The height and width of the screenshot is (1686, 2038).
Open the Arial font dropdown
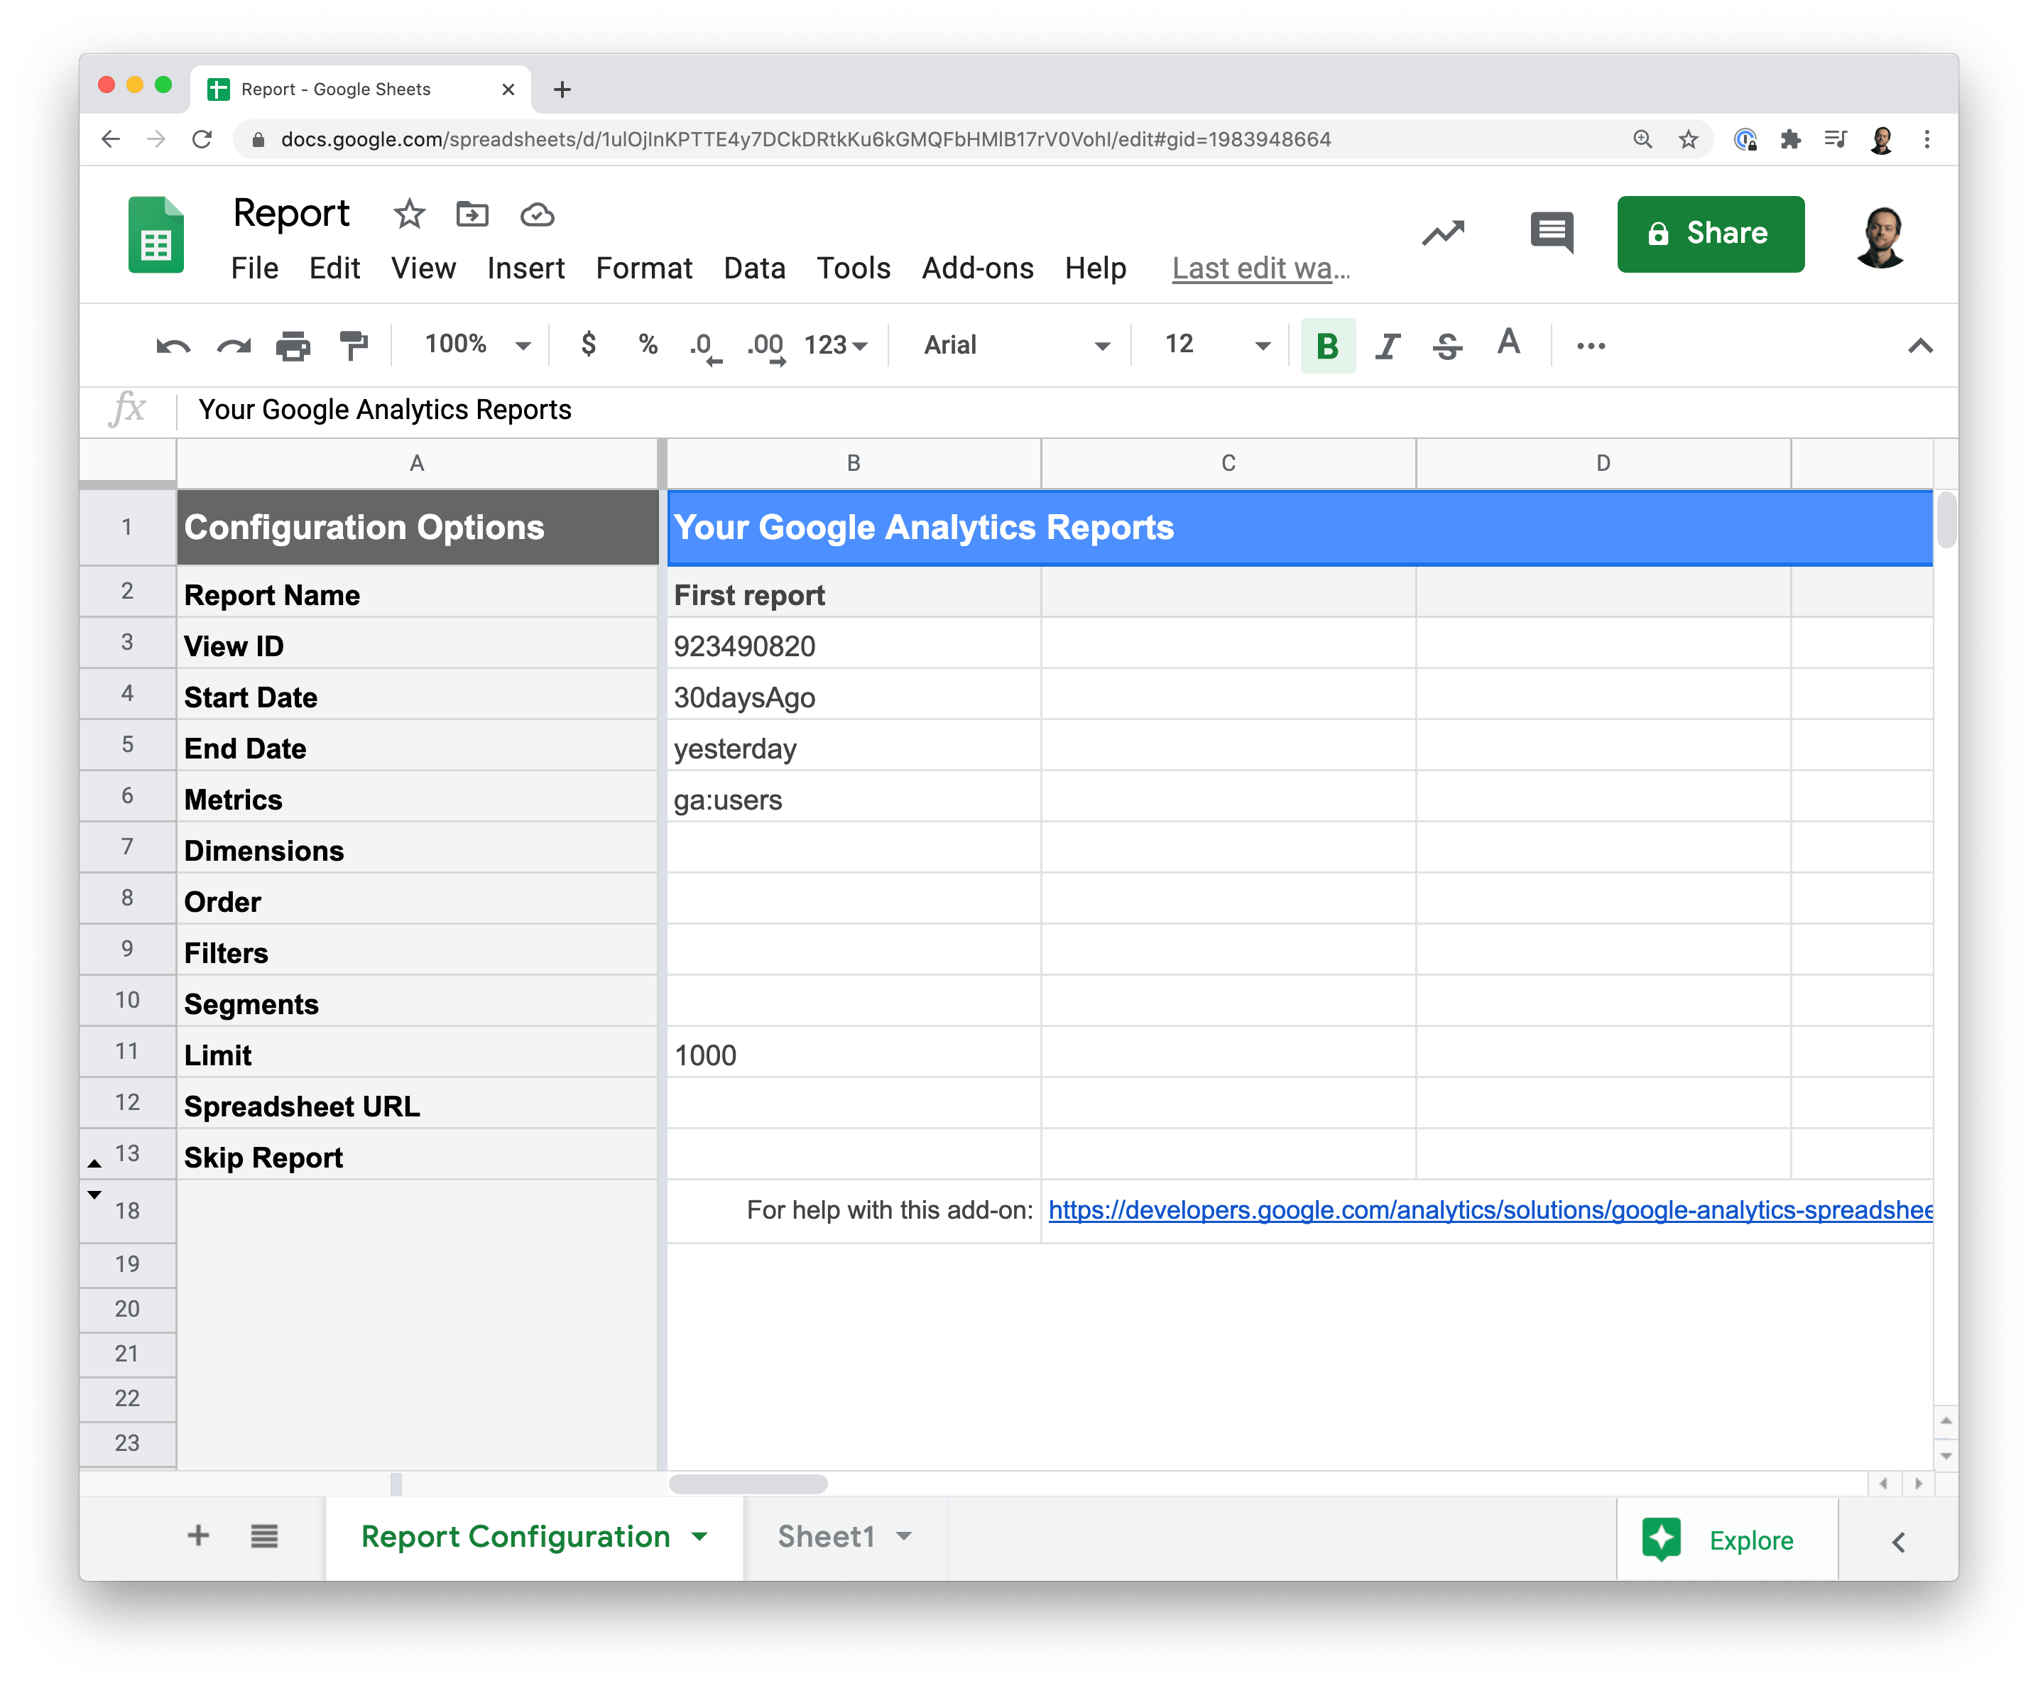(x=1015, y=346)
